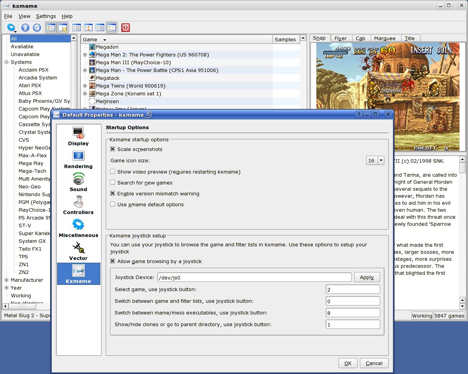
Task: Open the Game icon size dropdown
Action: [x=375, y=160]
